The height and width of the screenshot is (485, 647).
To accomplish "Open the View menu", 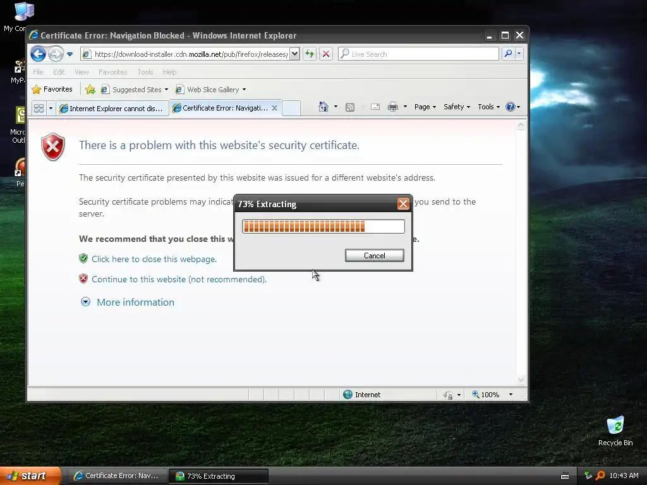I will click(82, 72).
